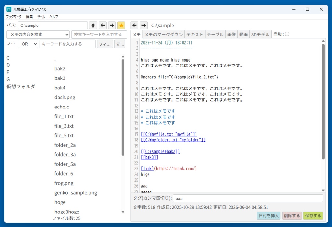Click the path input field C:\sample
Viewport: 332px width, 227px height.
pos(53,26)
